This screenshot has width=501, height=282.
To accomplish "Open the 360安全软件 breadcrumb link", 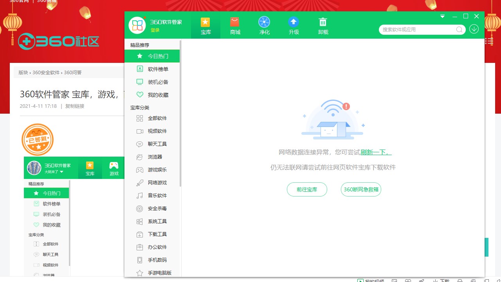I will coord(46,72).
